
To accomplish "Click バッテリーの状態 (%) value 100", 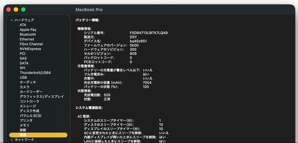I will click(146, 87).
